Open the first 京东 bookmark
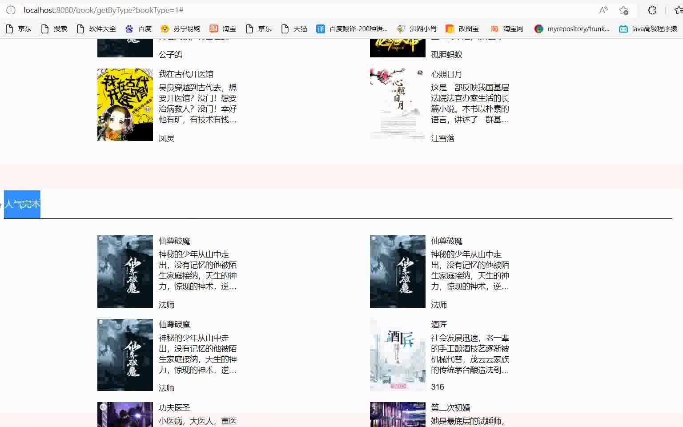This screenshot has width=683, height=427. click(19, 28)
